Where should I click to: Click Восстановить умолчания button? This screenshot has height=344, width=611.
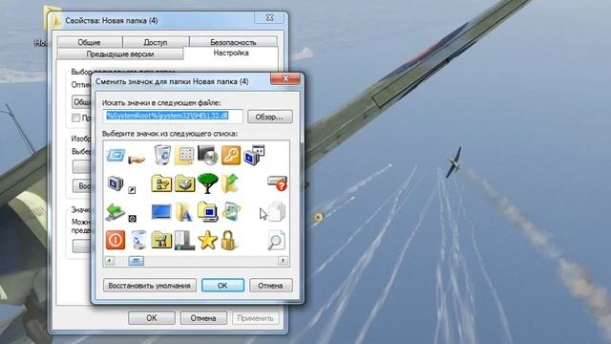[x=149, y=286]
